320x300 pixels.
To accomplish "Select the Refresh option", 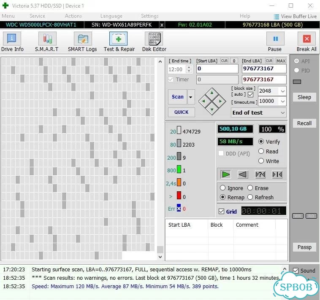I will pos(250,197).
